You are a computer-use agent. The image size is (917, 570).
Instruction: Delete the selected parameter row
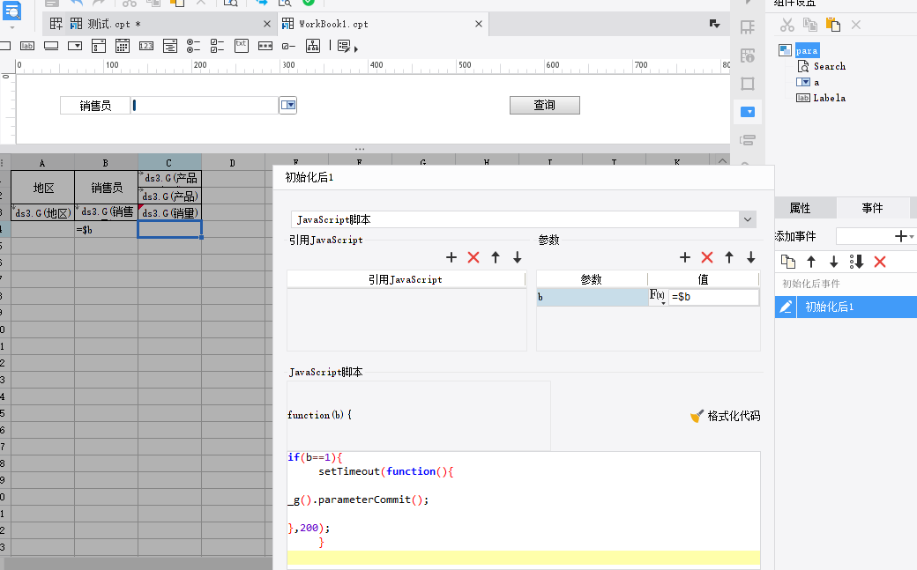coord(707,257)
